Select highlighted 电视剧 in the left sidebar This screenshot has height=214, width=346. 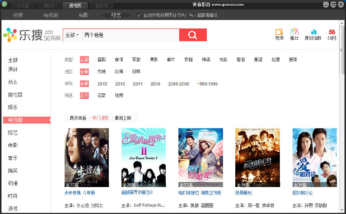pyautogui.click(x=27, y=120)
